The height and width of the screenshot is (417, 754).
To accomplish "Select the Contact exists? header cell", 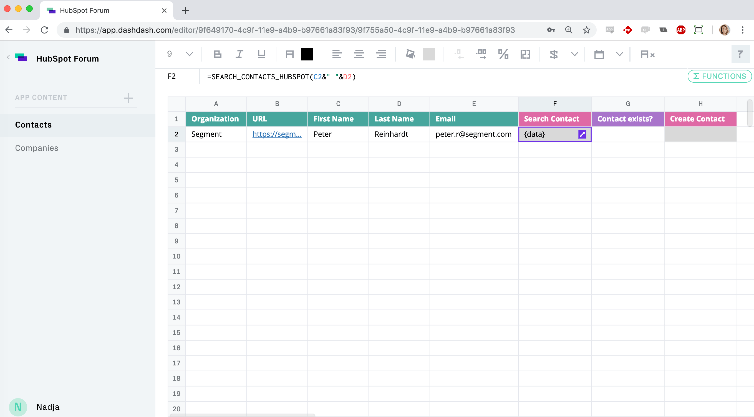I will [627, 119].
